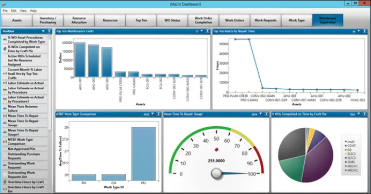Click the CONV-002-MAIN data point on repair time line

point(262,88)
